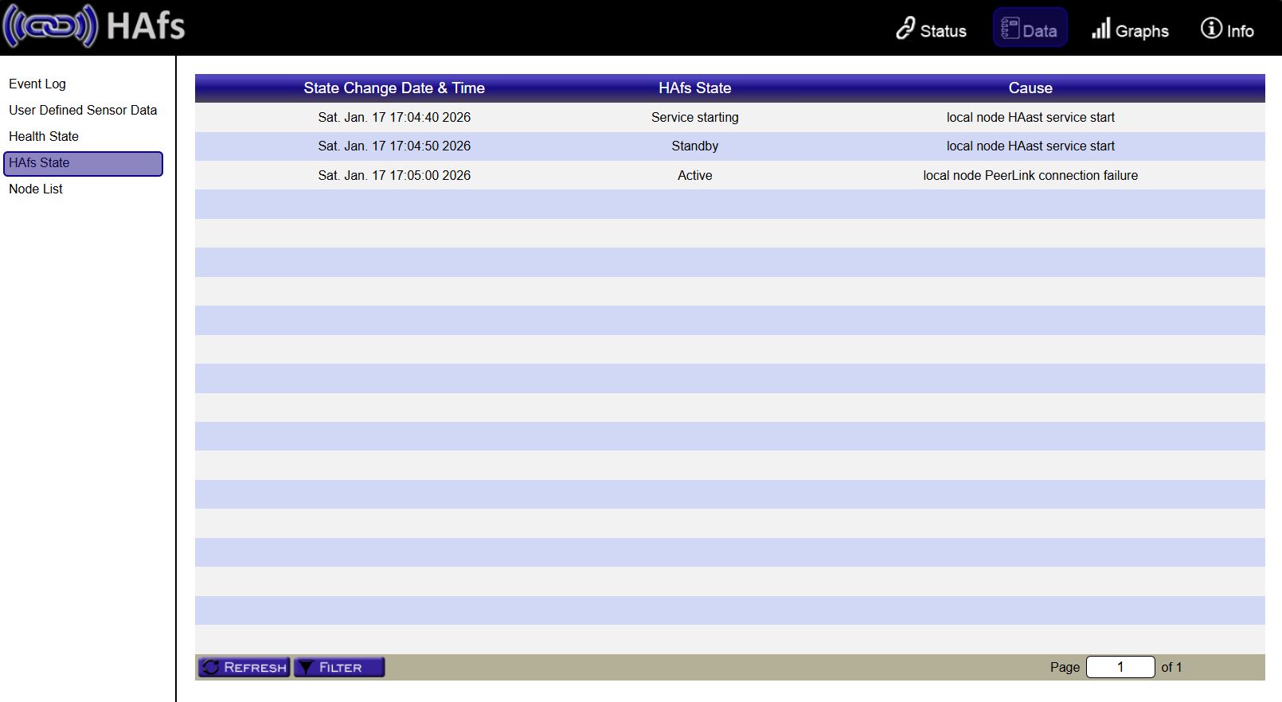1282x702 pixels.
Task: Click the Filter funnel icon
Action: (306, 667)
